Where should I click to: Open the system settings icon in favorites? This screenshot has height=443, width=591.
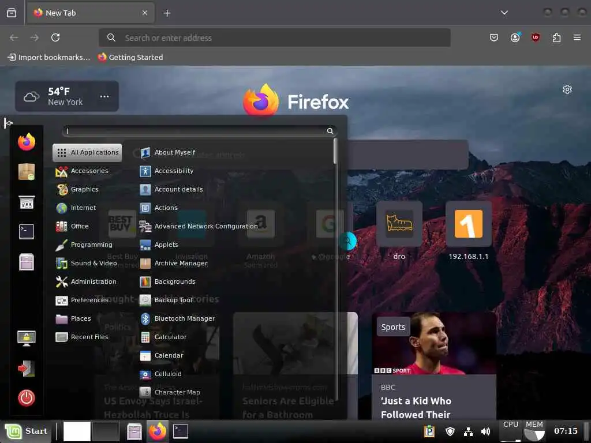coord(27,202)
